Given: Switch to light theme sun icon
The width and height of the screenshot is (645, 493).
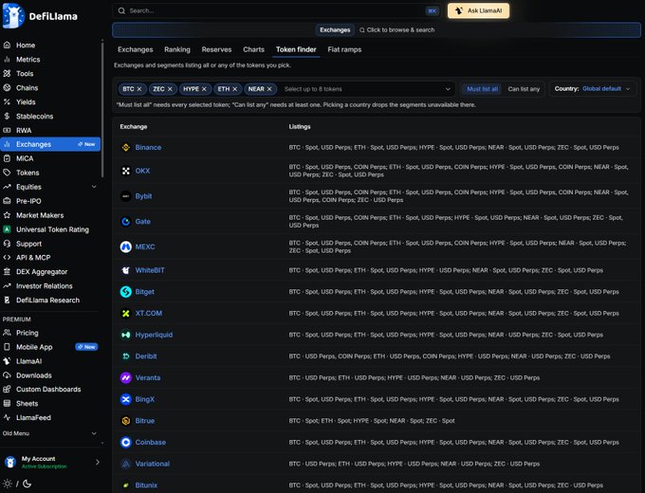Looking at the screenshot, I should point(8,484).
